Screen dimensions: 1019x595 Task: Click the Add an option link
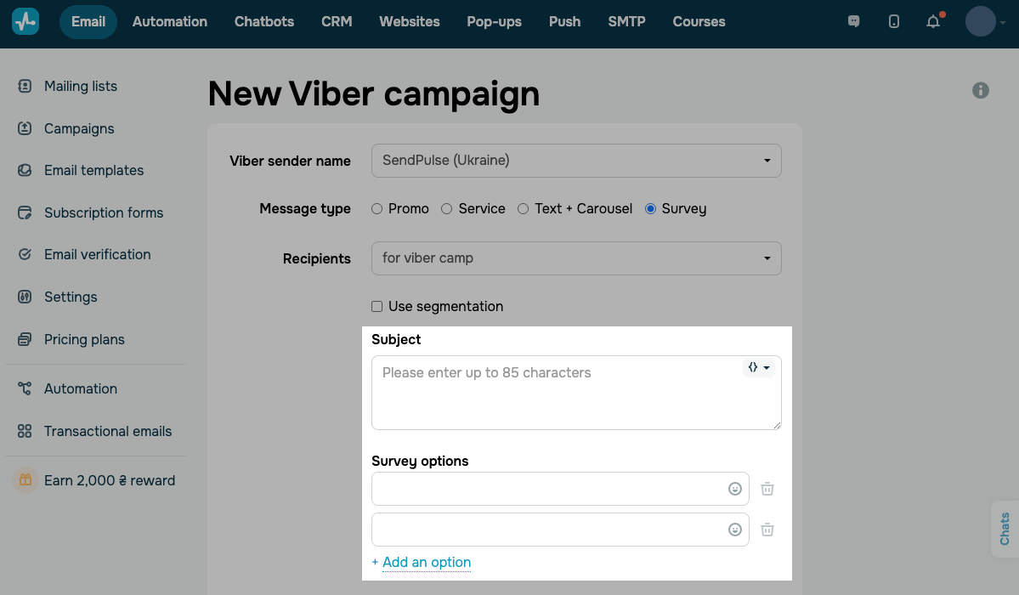426,562
